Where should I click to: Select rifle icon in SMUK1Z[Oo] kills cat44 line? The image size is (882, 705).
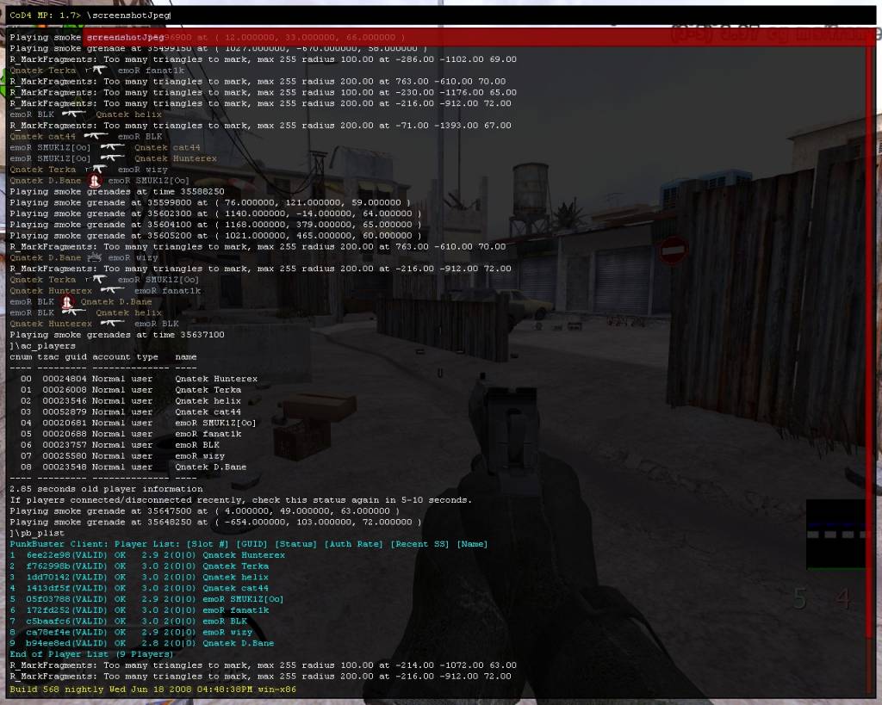click(x=112, y=147)
